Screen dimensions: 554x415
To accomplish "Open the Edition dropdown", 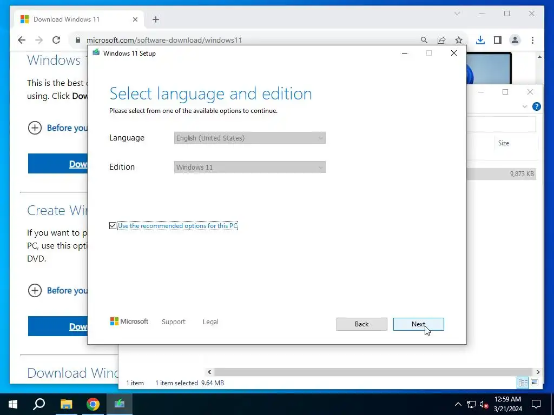I will [x=249, y=168].
